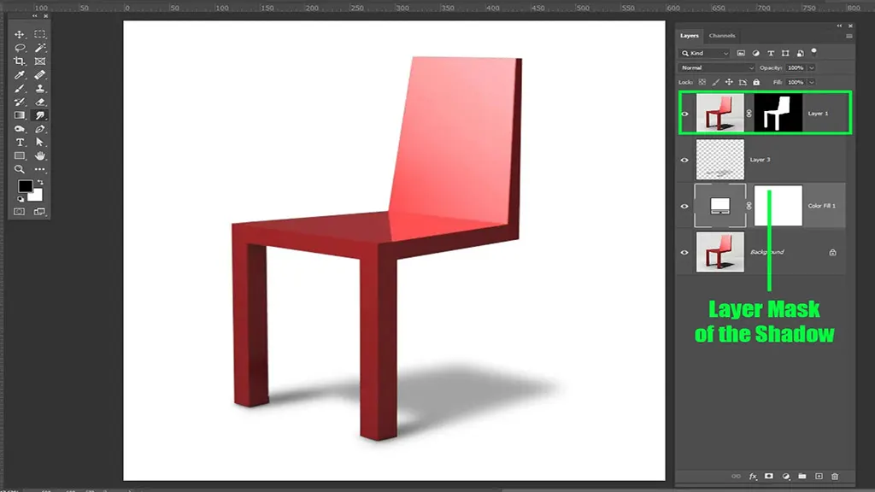Toggle shape layer filter
875x492 pixels.
point(785,53)
